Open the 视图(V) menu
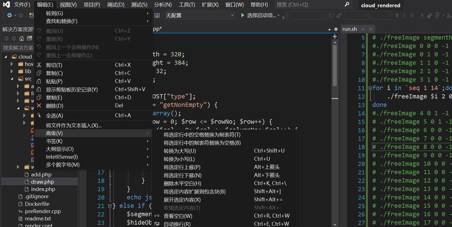Image resolution: width=452 pixels, height=227 pixels. 68,5
